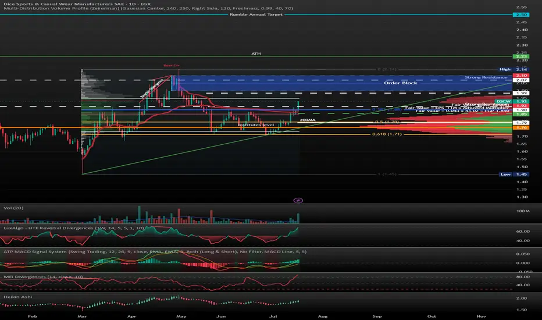The height and width of the screenshot is (320, 542).
Task: Click the 80.00 MFI scale value
Action: pyautogui.click(x=523, y=277)
